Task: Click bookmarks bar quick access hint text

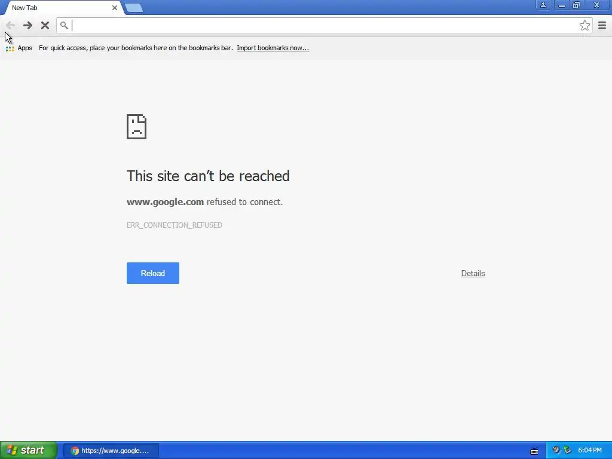Action: (136, 48)
